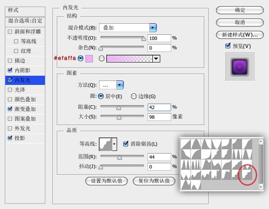Select the circled stepped contour preset

point(247,175)
